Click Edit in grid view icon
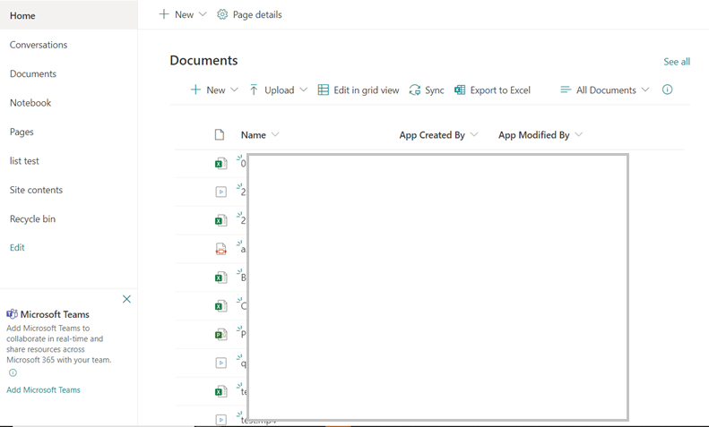 click(324, 90)
